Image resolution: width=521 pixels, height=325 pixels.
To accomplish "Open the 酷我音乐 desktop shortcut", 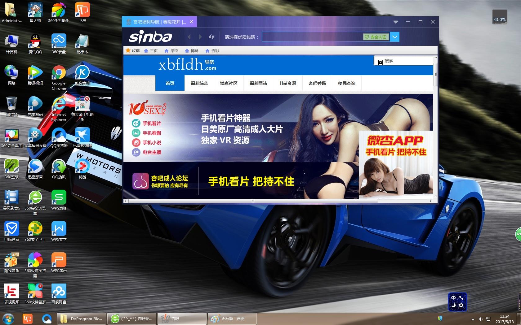I will [12, 262].
